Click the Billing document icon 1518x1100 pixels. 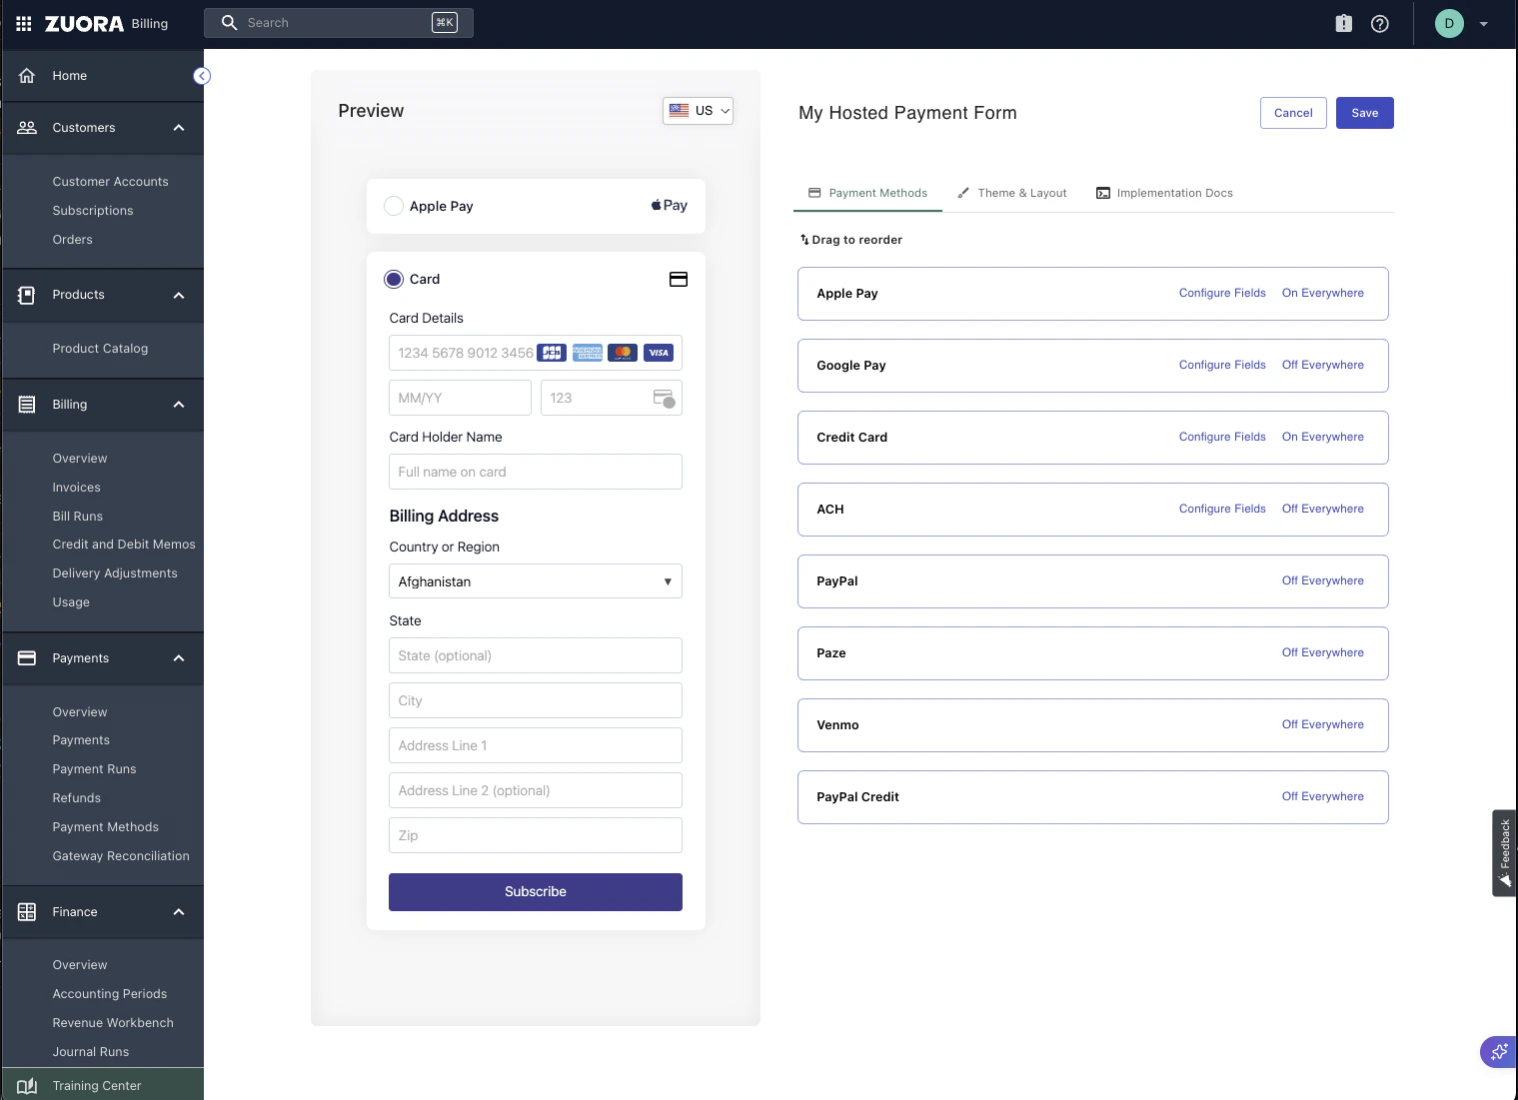(x=27, y=405)
